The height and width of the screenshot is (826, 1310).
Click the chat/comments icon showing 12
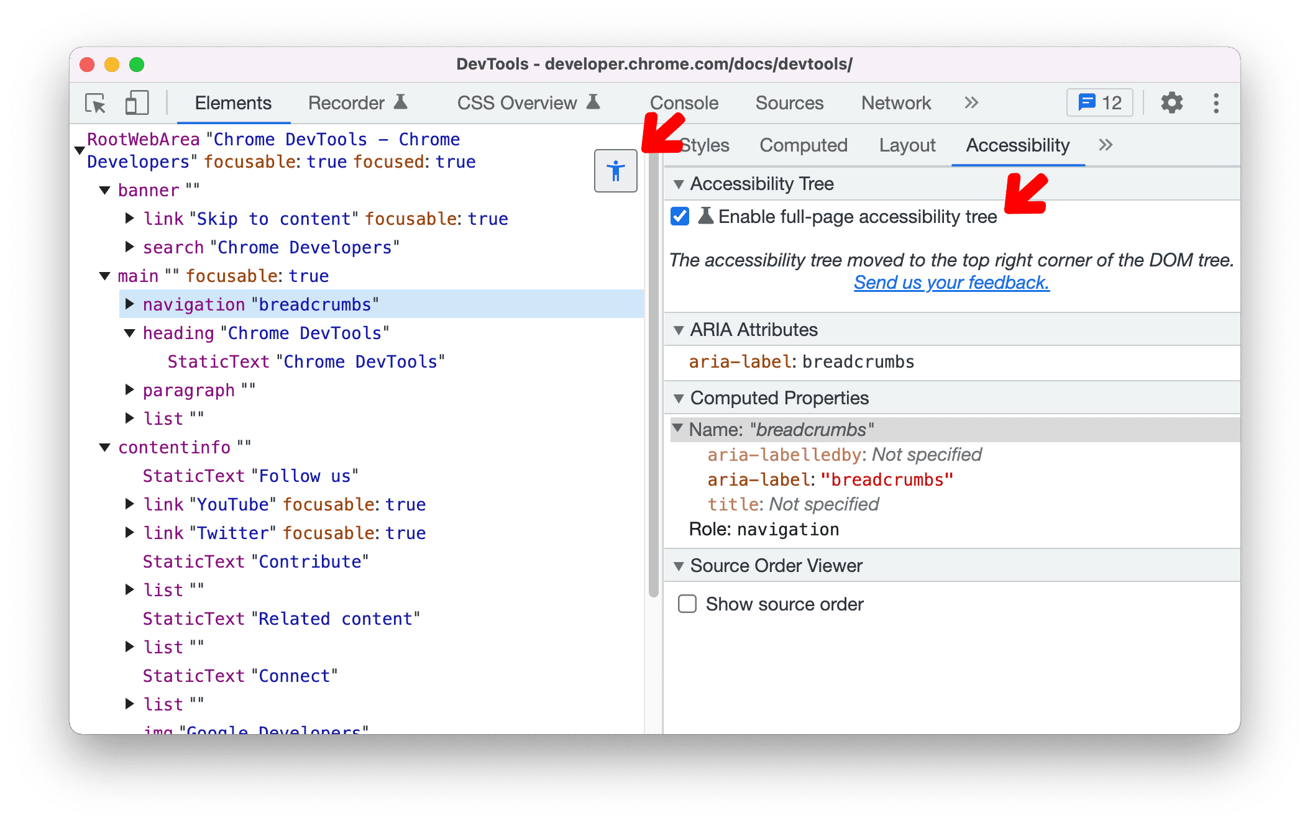1099,102
